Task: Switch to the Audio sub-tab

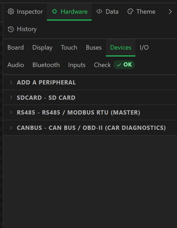Action: (x=16, y=65)
